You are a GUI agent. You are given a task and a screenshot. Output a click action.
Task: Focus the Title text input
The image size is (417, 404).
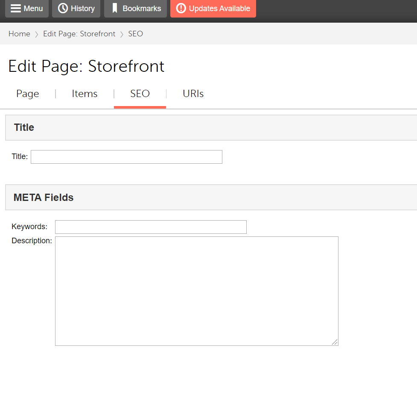[x=126, y=157]
